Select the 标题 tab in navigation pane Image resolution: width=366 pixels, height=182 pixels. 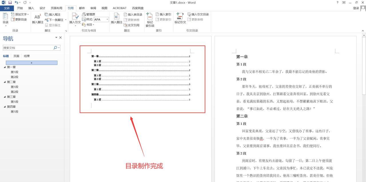(x=6, y=56)
